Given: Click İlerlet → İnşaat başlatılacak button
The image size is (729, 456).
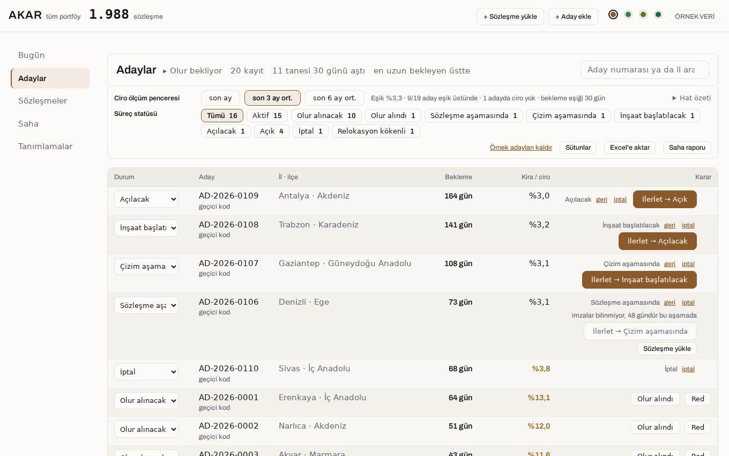Looking at the screenshot, I should pos(639,280).
